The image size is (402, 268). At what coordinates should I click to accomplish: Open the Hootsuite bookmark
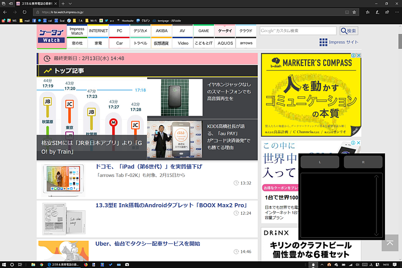[x=126, y=21]
